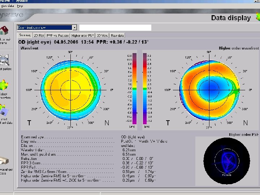This screenshot has height=195, width=260.
Task: Open the View data menu
Action: [x=7, y=6]
